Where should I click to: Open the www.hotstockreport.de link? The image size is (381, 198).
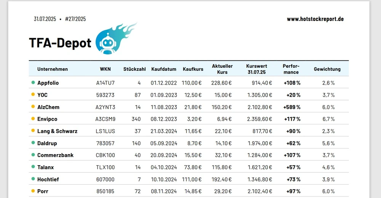point(315,19)
